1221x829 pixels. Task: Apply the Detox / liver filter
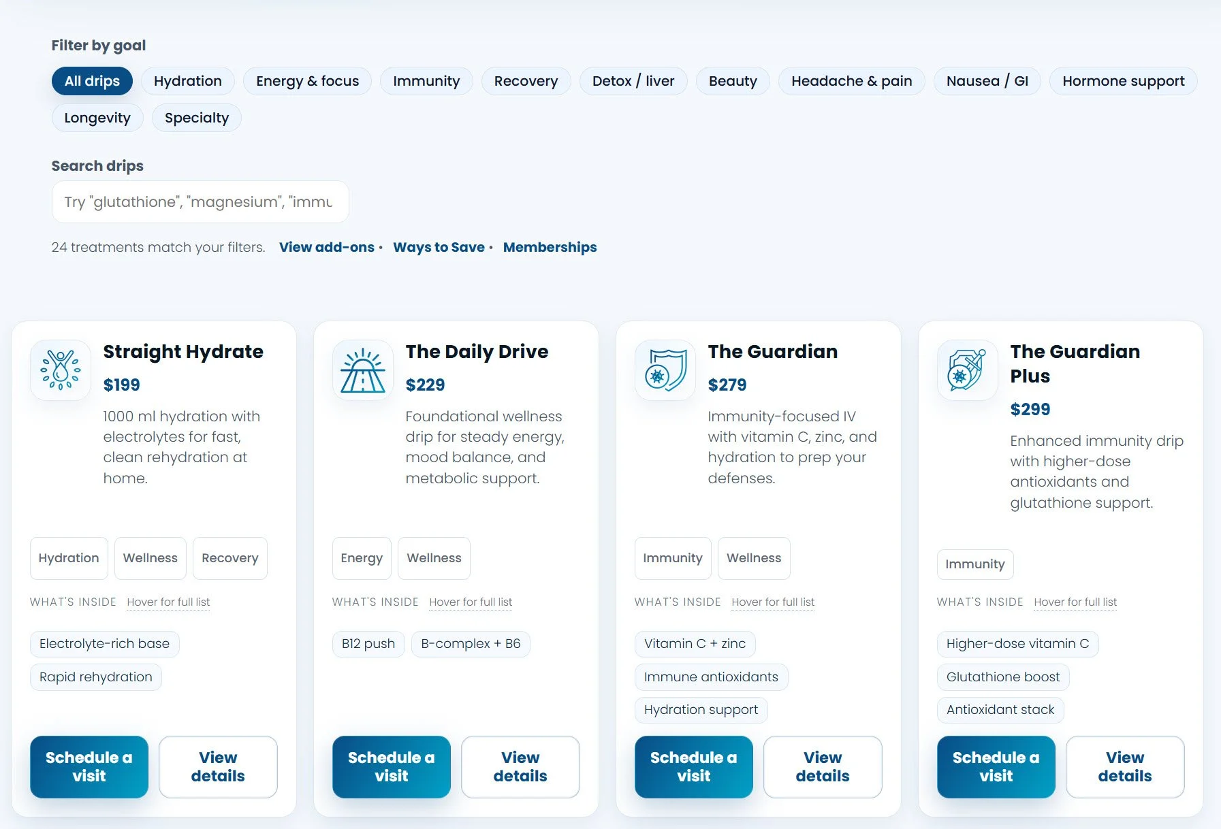pos(633,80)
